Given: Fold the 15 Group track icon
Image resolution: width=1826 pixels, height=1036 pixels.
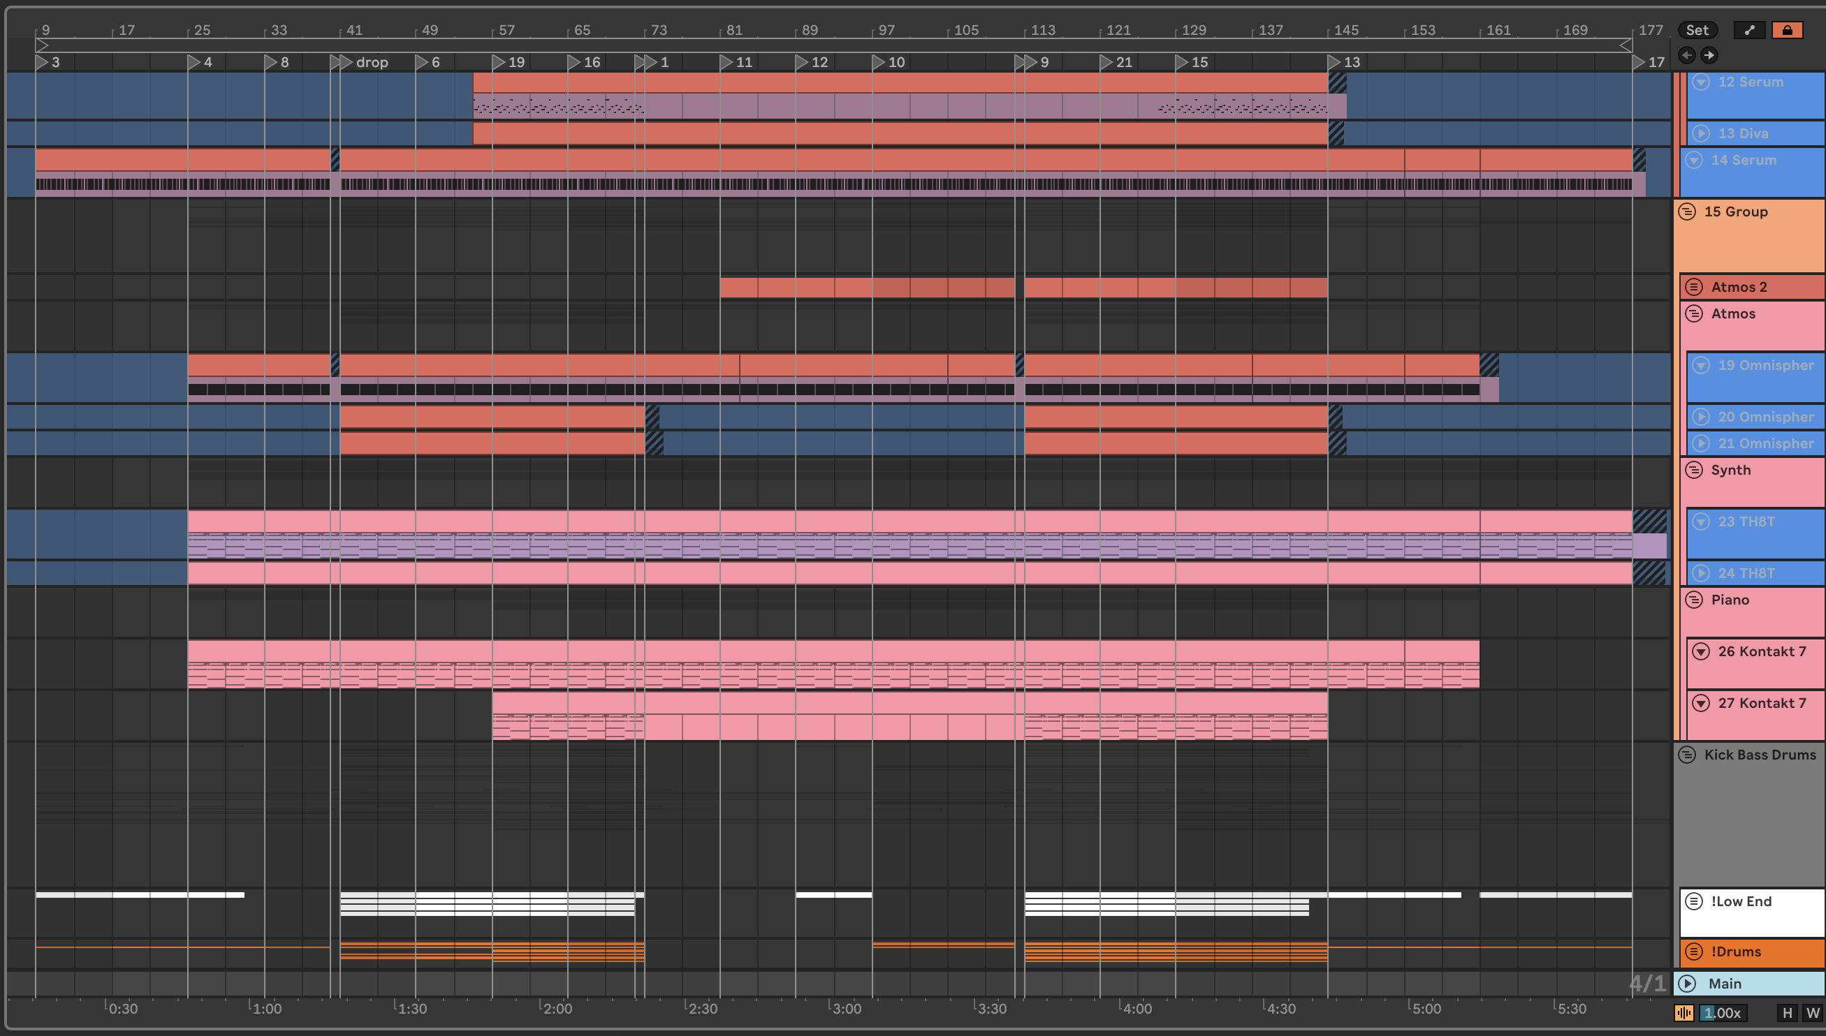Looking at the screenshot, I should pos(1686,212).
